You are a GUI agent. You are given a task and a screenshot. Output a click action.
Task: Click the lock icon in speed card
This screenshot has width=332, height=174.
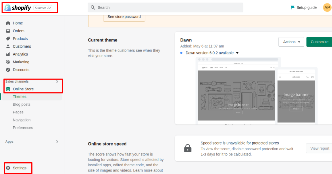[188, 148]
